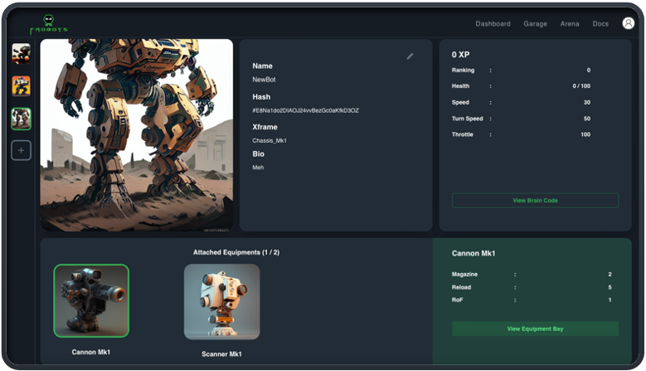Click the large NewBot robot artwork
Image resolution: width=646 pixels, height=371 pixels.
point(137,135)
